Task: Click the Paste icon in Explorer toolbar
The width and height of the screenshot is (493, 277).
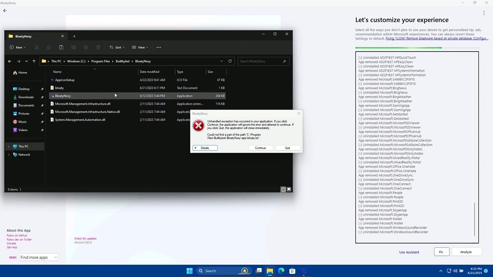Action: pyautogui.click(x=61, y=47)
